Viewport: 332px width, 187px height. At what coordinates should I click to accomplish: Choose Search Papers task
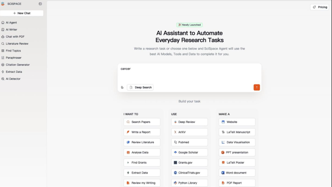click(142, 122)
